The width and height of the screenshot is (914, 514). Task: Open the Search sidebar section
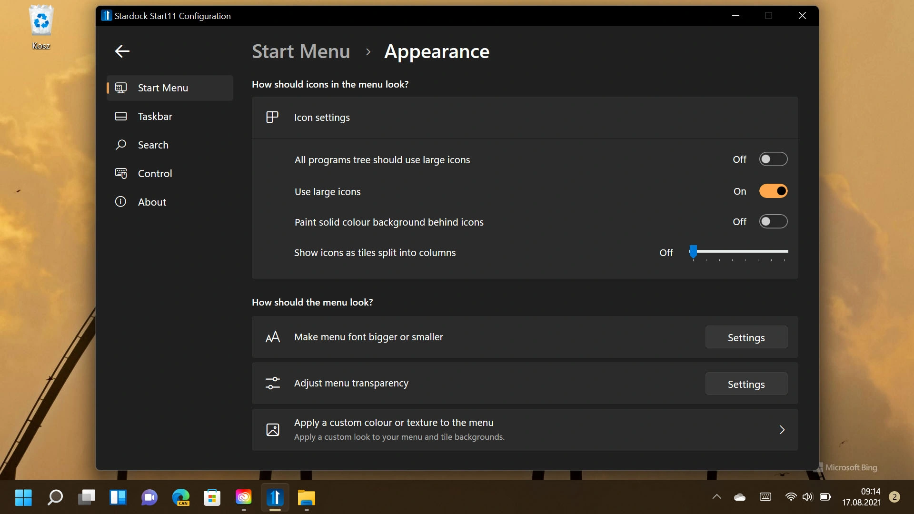point(170,145)
